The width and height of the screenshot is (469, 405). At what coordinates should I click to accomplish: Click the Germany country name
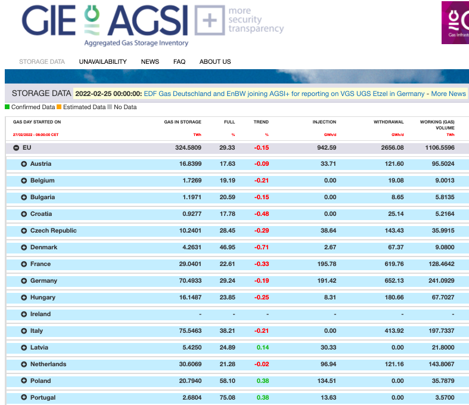click(44, 281)
